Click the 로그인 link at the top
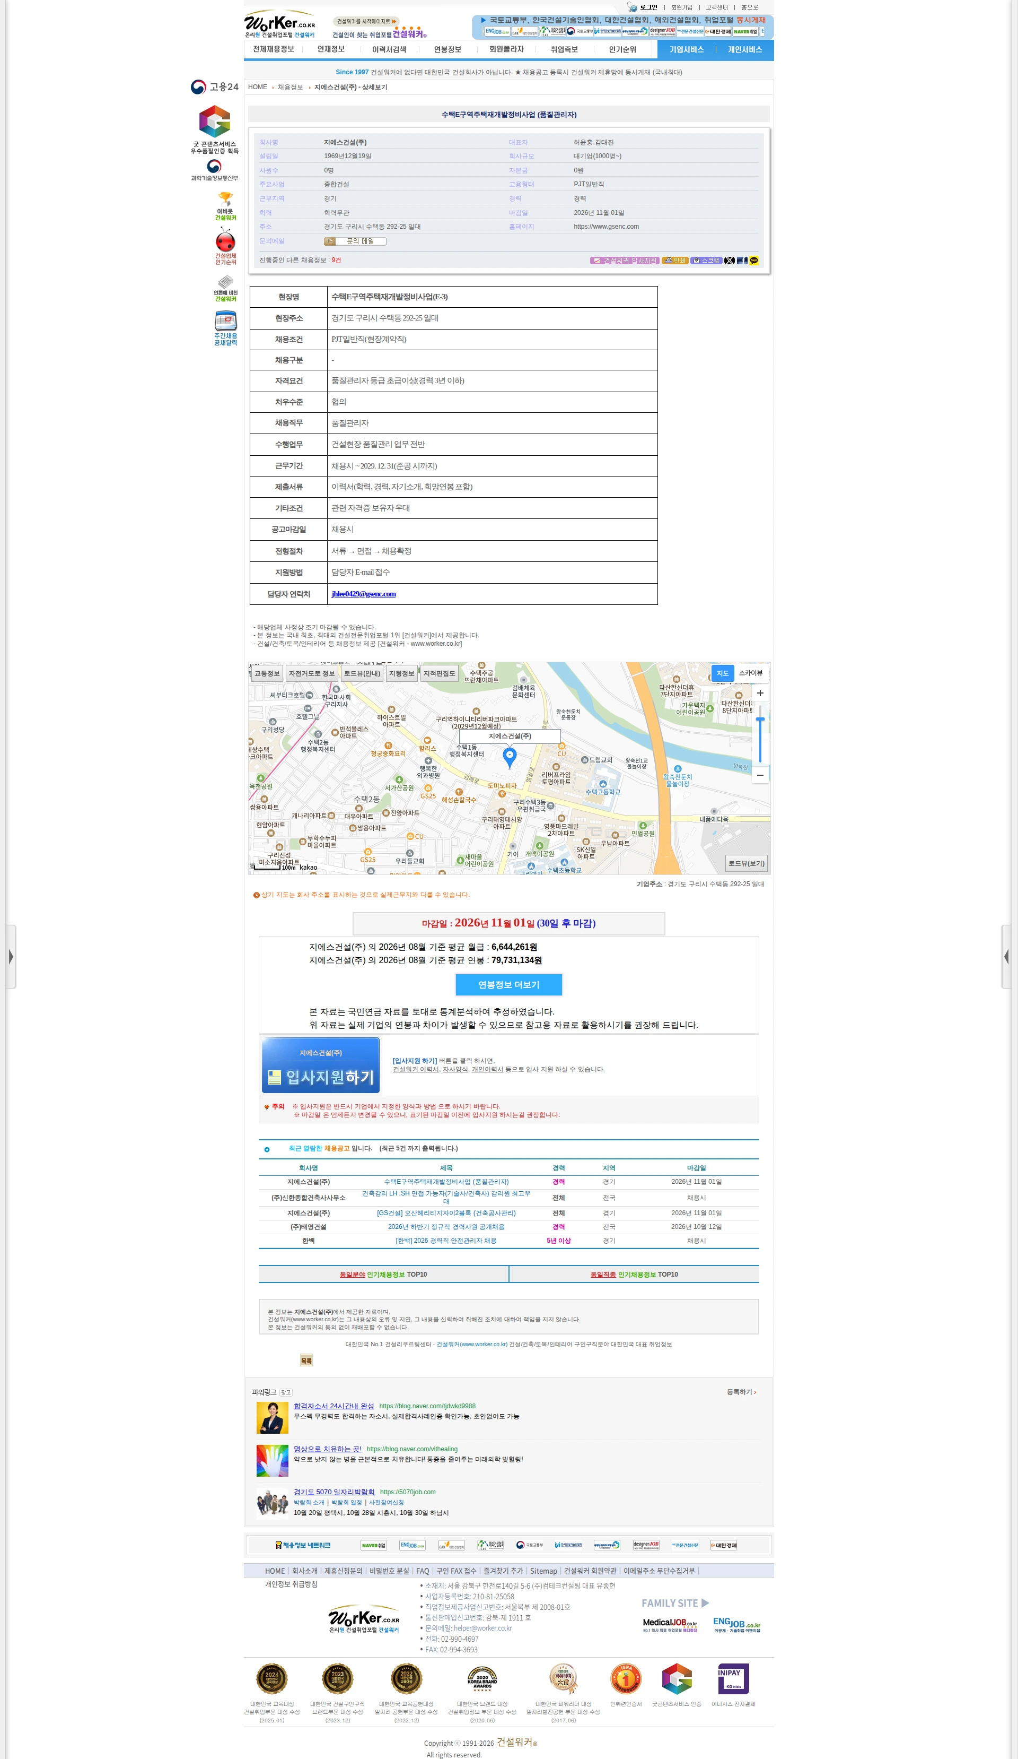 click(648, 7)
